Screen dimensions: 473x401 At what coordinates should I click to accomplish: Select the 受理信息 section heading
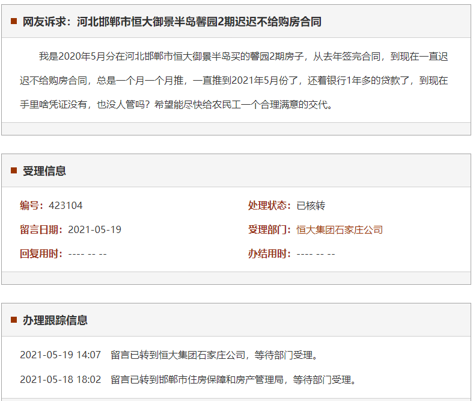44,171
